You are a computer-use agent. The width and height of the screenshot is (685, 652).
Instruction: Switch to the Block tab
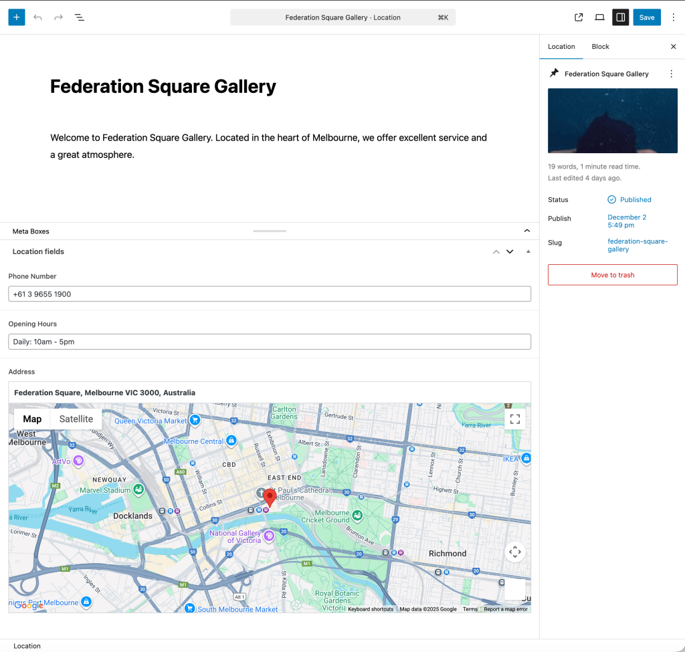600,47
